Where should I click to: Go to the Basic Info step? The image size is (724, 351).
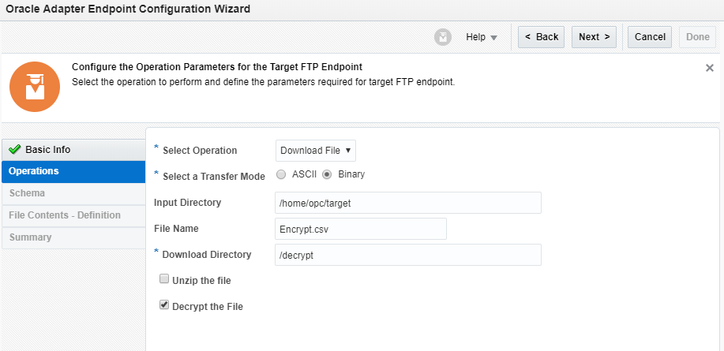tap(47, 150)
